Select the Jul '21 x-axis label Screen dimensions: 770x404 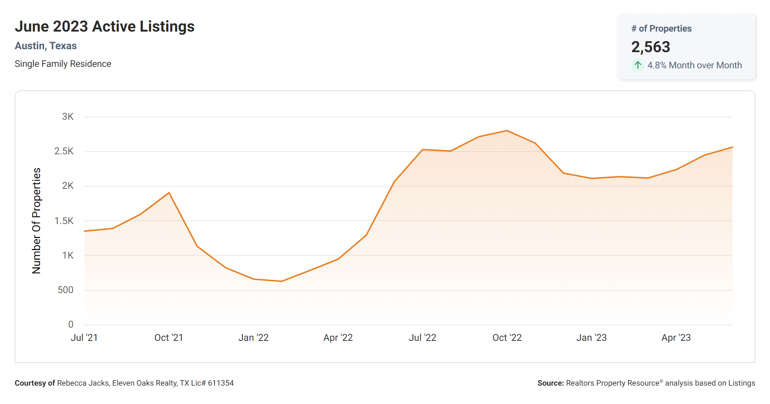click(84, 338)
